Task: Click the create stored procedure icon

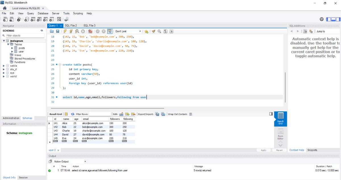Action: [x=45, y=19]
